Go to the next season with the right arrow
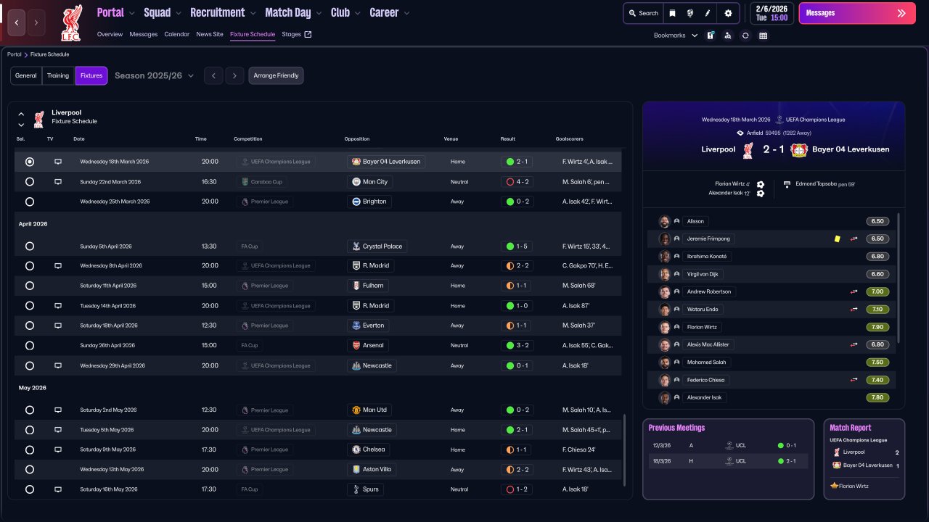929x522 pixels. click(x=234, y=75)
